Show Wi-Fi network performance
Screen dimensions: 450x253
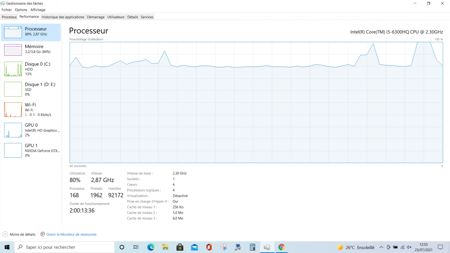31,110
